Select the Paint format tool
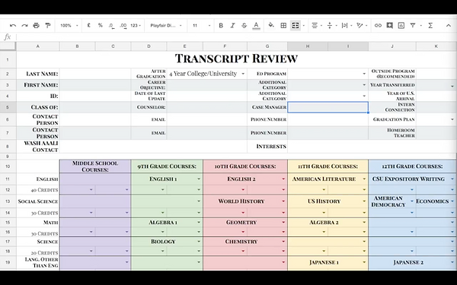457x285 pixels. pyautogui.click(x=48, y=26)
